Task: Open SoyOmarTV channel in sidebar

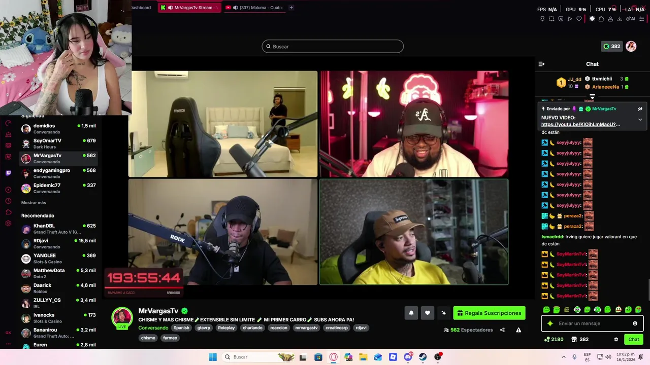Action: pos(58,143)
